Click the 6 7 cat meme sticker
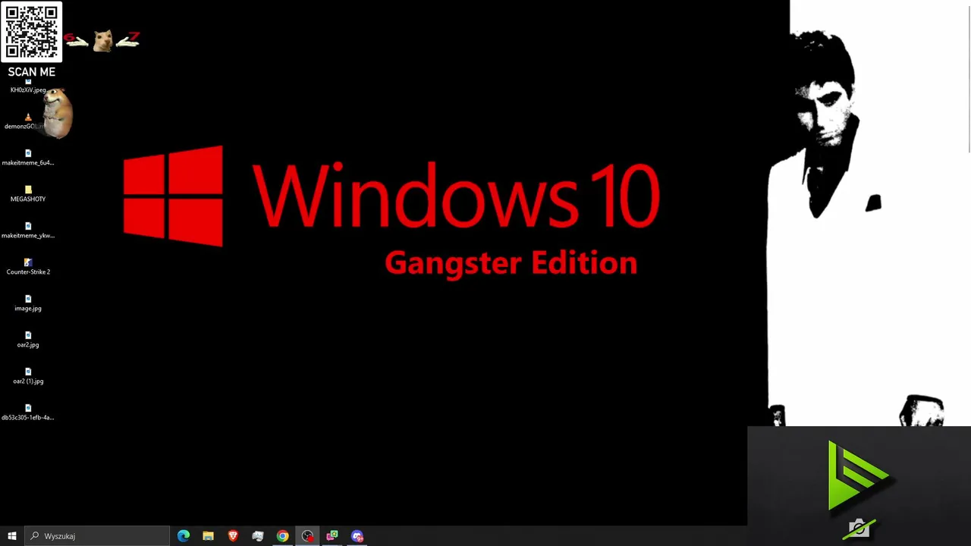Image resolution: width=971 pixels, height=546 pixels. (x=102, y=39)
